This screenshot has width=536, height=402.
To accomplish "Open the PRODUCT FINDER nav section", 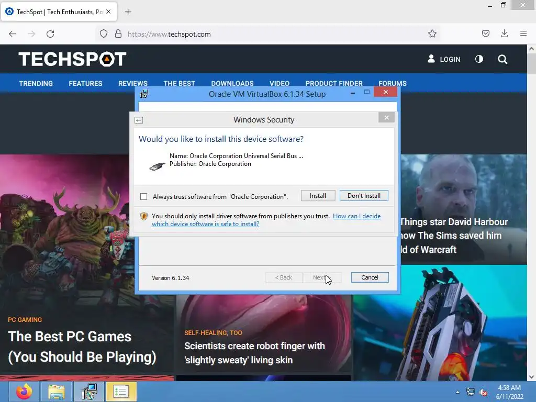I will point(334,83).
